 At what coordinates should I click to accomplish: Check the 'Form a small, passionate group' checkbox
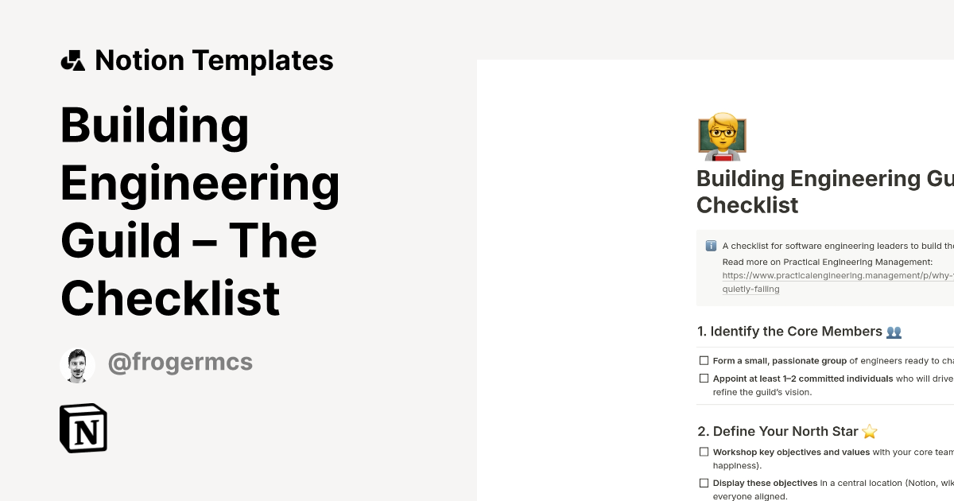(x=704, y=359)
